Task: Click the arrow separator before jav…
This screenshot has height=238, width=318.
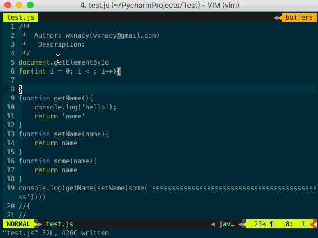Action: click(213, 224)
